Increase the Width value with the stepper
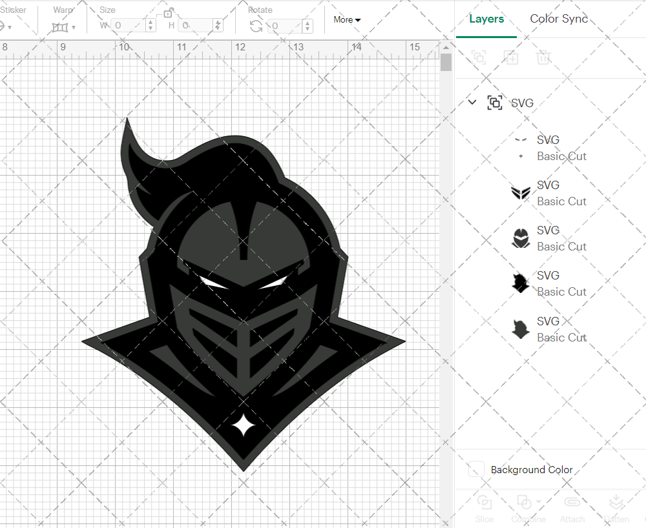Viewport: 646px width, 528px height. click(x=151, y=23)
